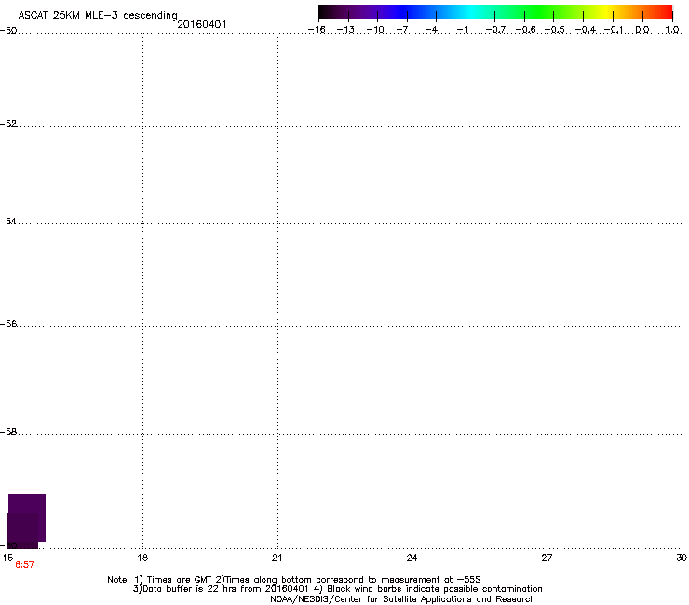
Task: Click the color scale value -4
Action: pyautogui.click(x=431, y=30)
